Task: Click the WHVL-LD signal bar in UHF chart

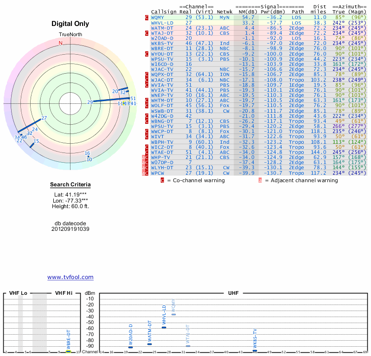Action: pyautogui.click(x=164, y=327)
